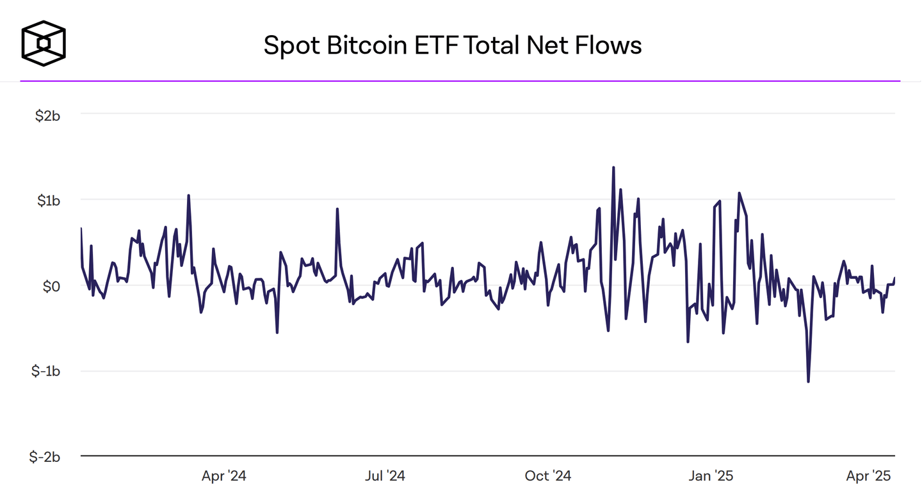Select the Jan '25 x-axis label
Screen dimensions: 922x492
point(711,476)
